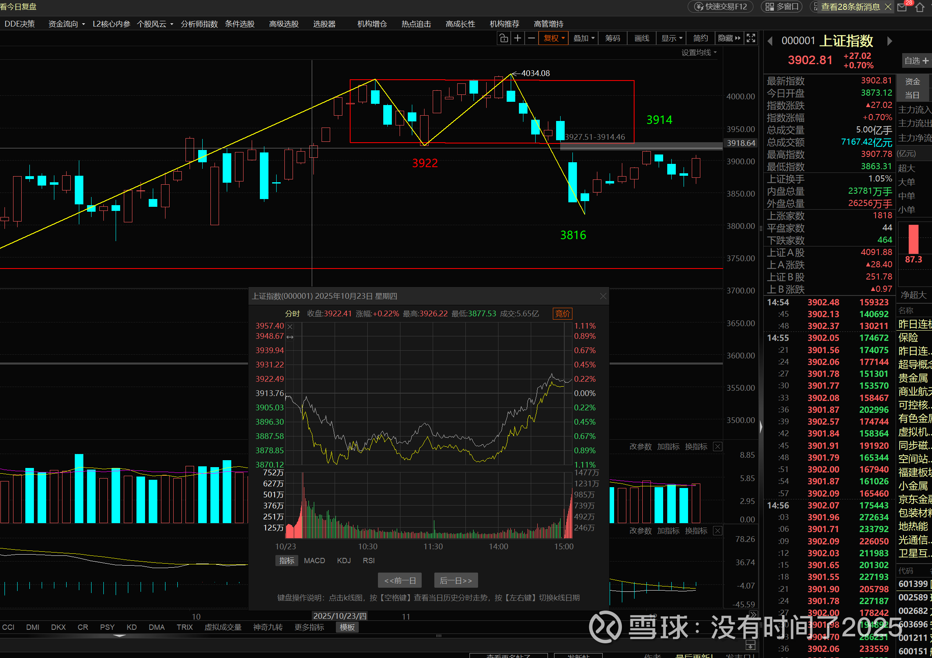Screen dimensions: 932x658
Task: Open the mail messages icon
Action: [x=902, y=7]
